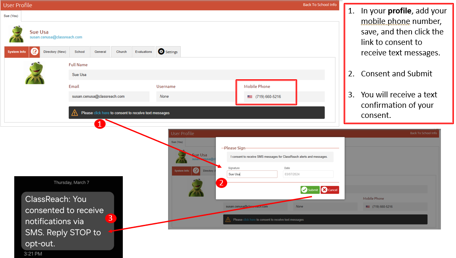
Task: Click the Full Name field showing Sue Usa
Action: tap(197, 75)
